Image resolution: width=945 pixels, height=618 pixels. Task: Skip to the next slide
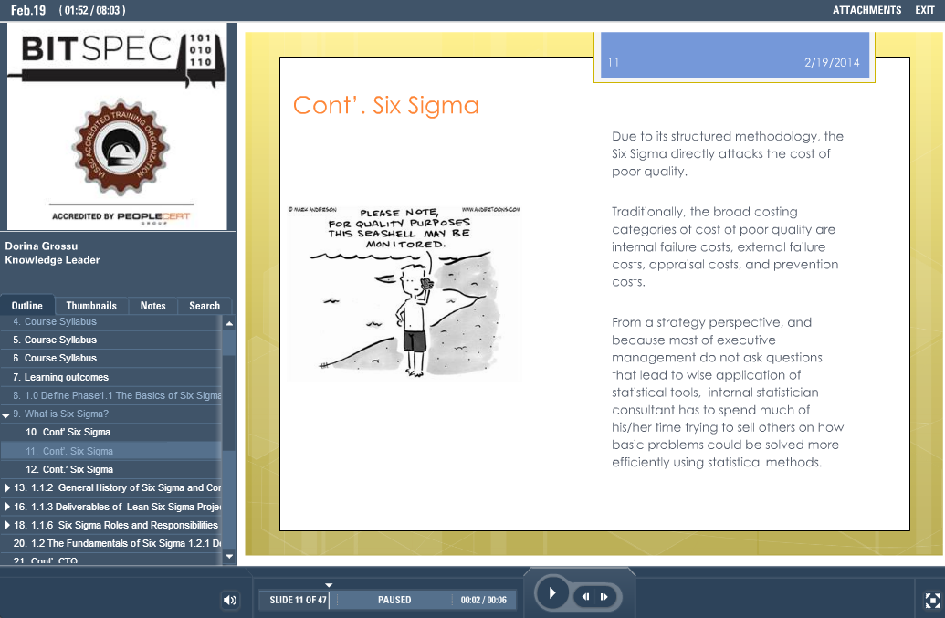pyautogui.click(x=604, y=597)
